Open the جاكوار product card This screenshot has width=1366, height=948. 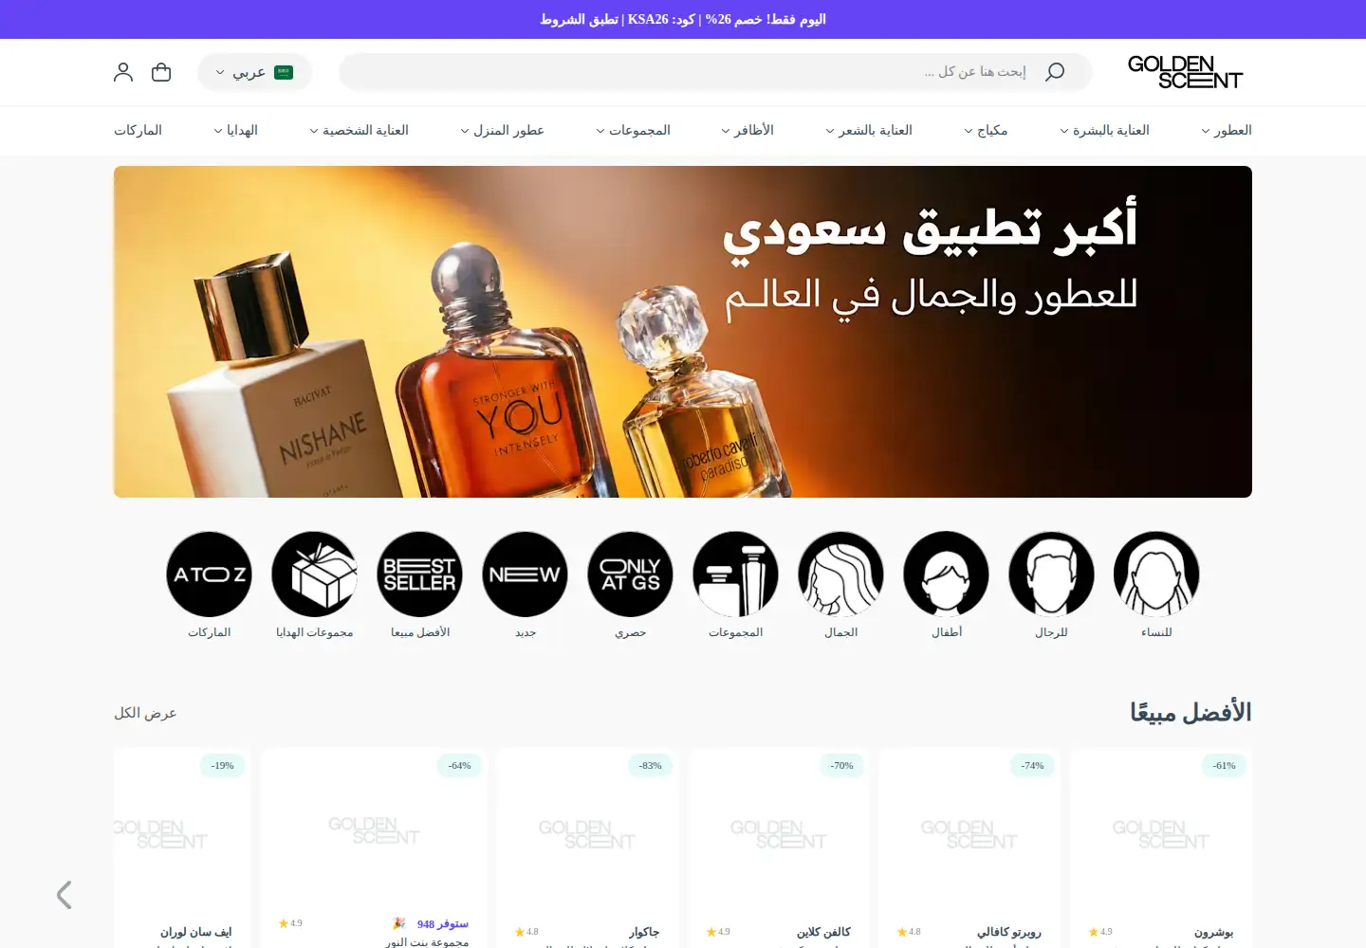click(x=587, y=848)
